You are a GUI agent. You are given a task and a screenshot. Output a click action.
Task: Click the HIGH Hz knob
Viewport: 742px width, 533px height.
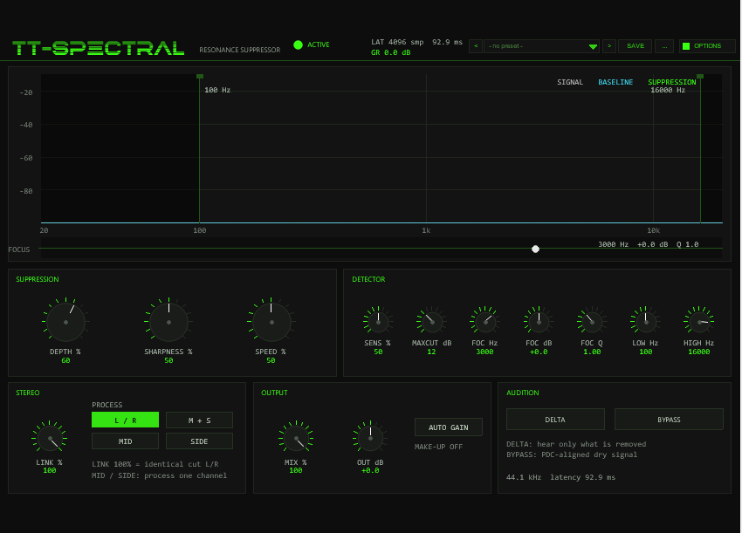[699, 322]
